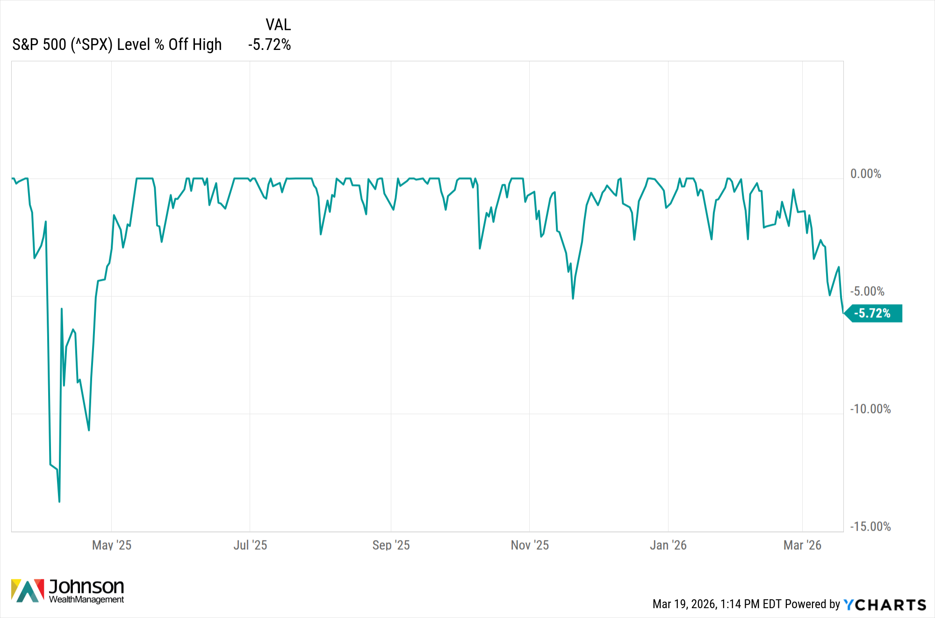
Task: Select the S&P 500 (^SPX) series title
Action: tap(117, 45)
